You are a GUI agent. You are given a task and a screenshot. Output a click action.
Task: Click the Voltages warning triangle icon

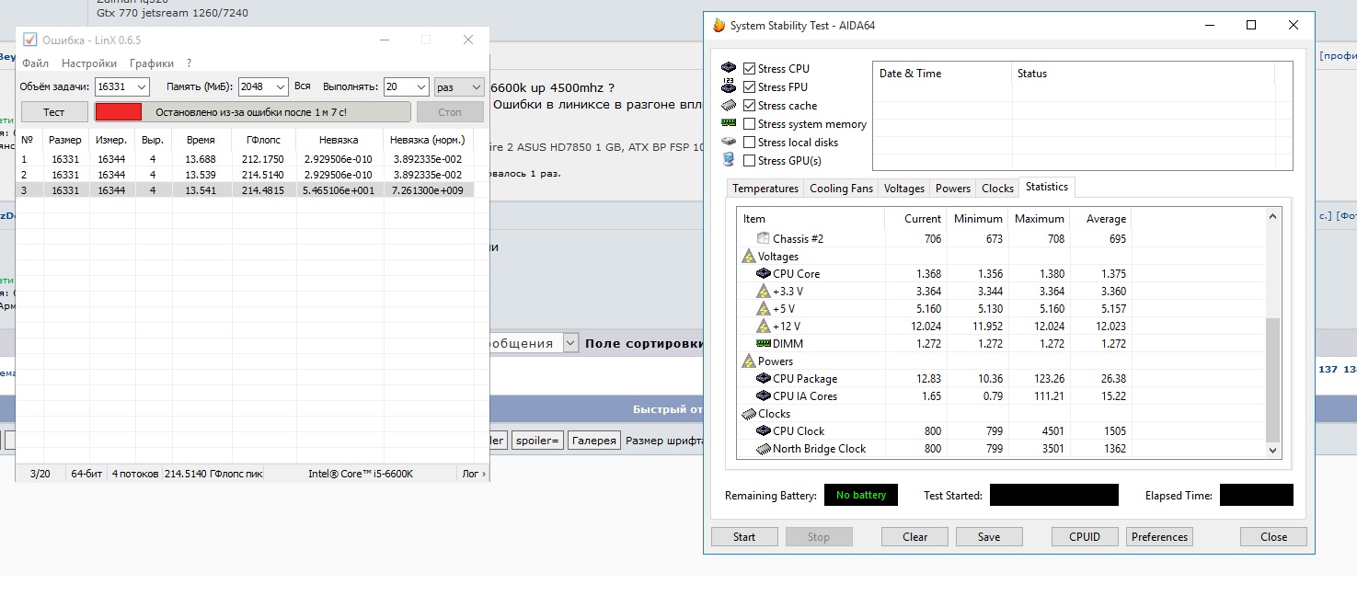coord(748,257)
